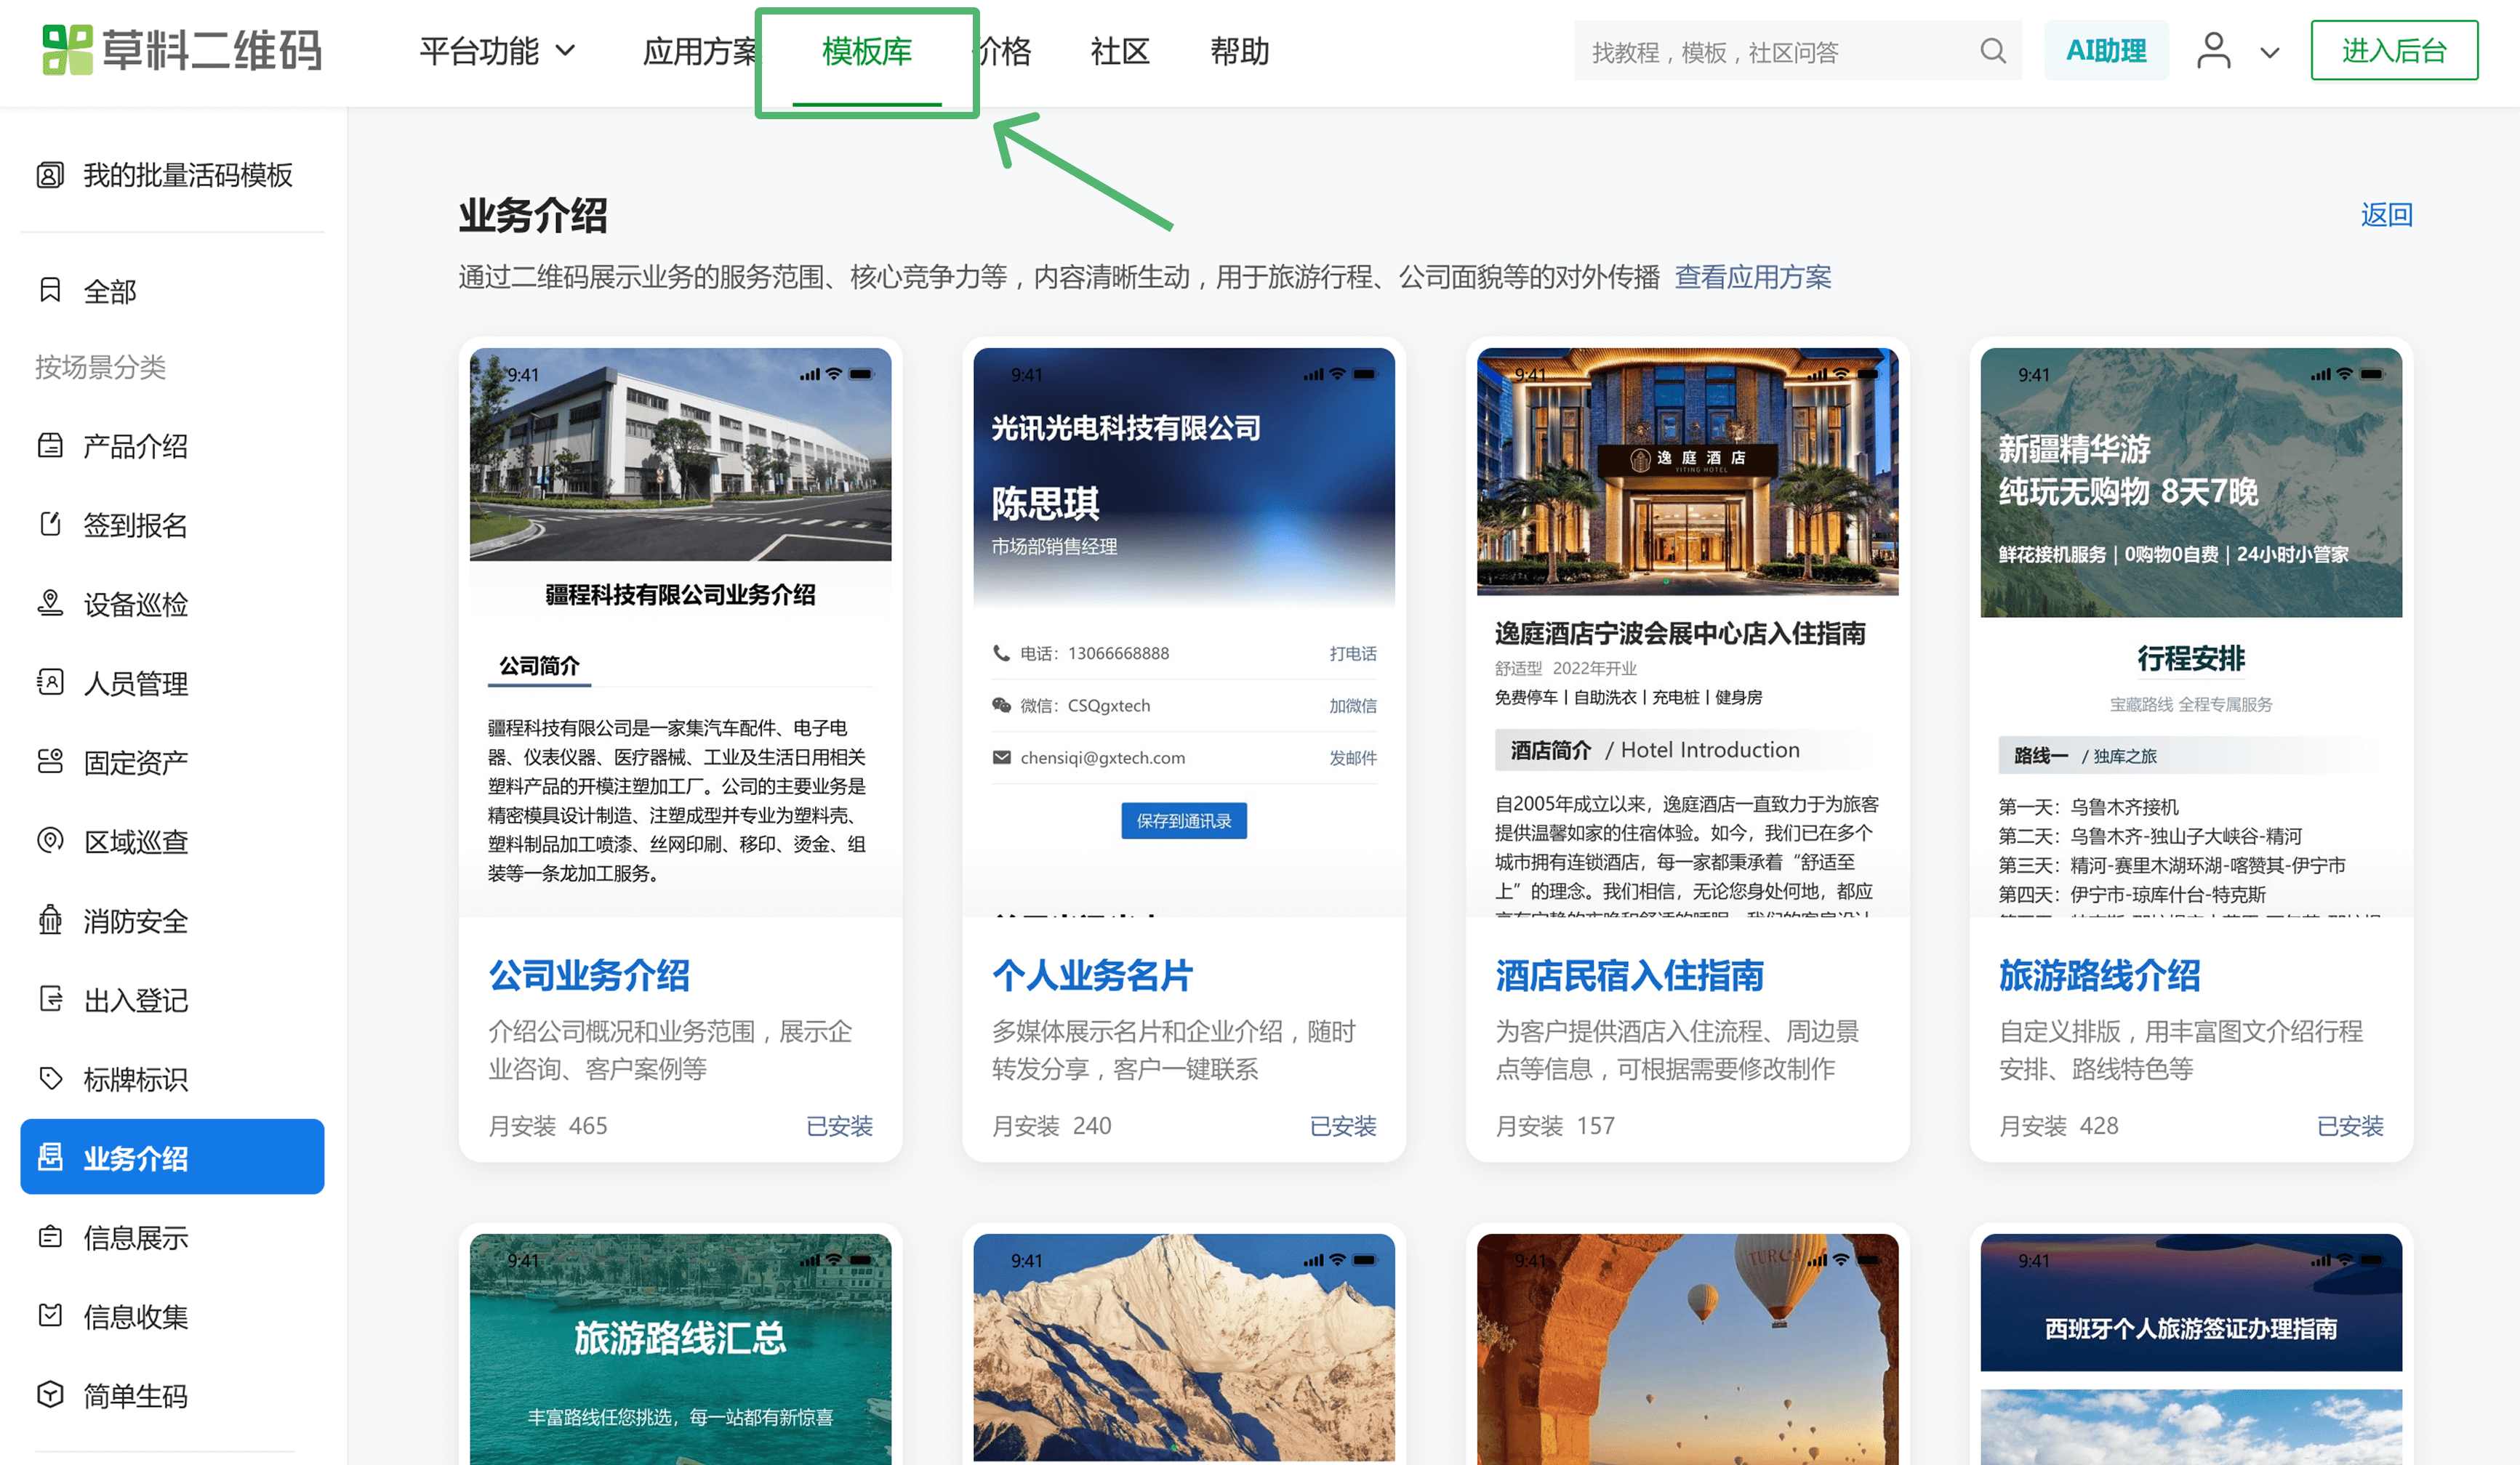Open the 帮助 menu item
This screenshot has height=1465, width=2520.
[x=1239, y=51]
